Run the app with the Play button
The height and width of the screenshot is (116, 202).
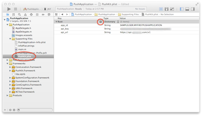[x=9, y=9]
